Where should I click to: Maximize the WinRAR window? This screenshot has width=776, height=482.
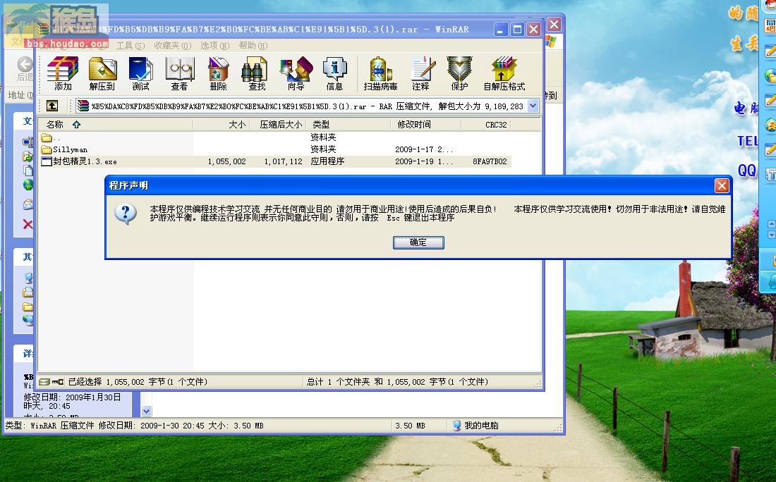(517, 30)
